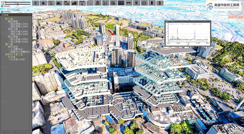The image size is (244, 134).
Task: Click the Home view icon
Action: coord(44,3)
